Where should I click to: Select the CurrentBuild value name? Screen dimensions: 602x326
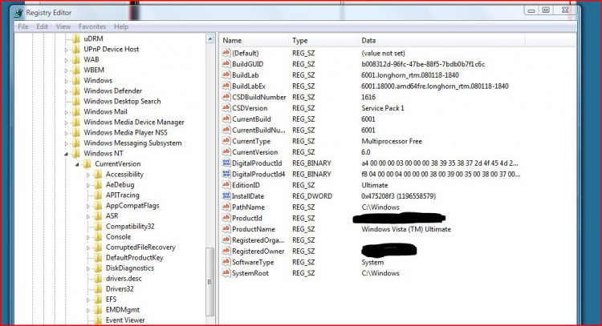point(251,119)
